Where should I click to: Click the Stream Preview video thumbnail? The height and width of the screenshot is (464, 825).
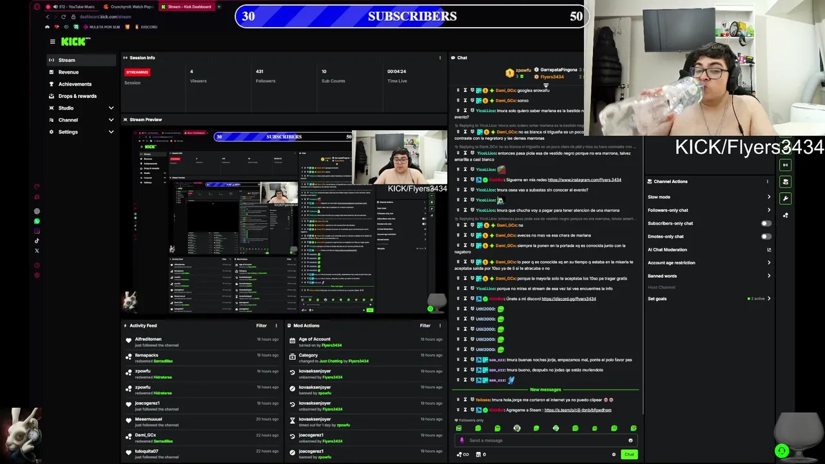284,221
